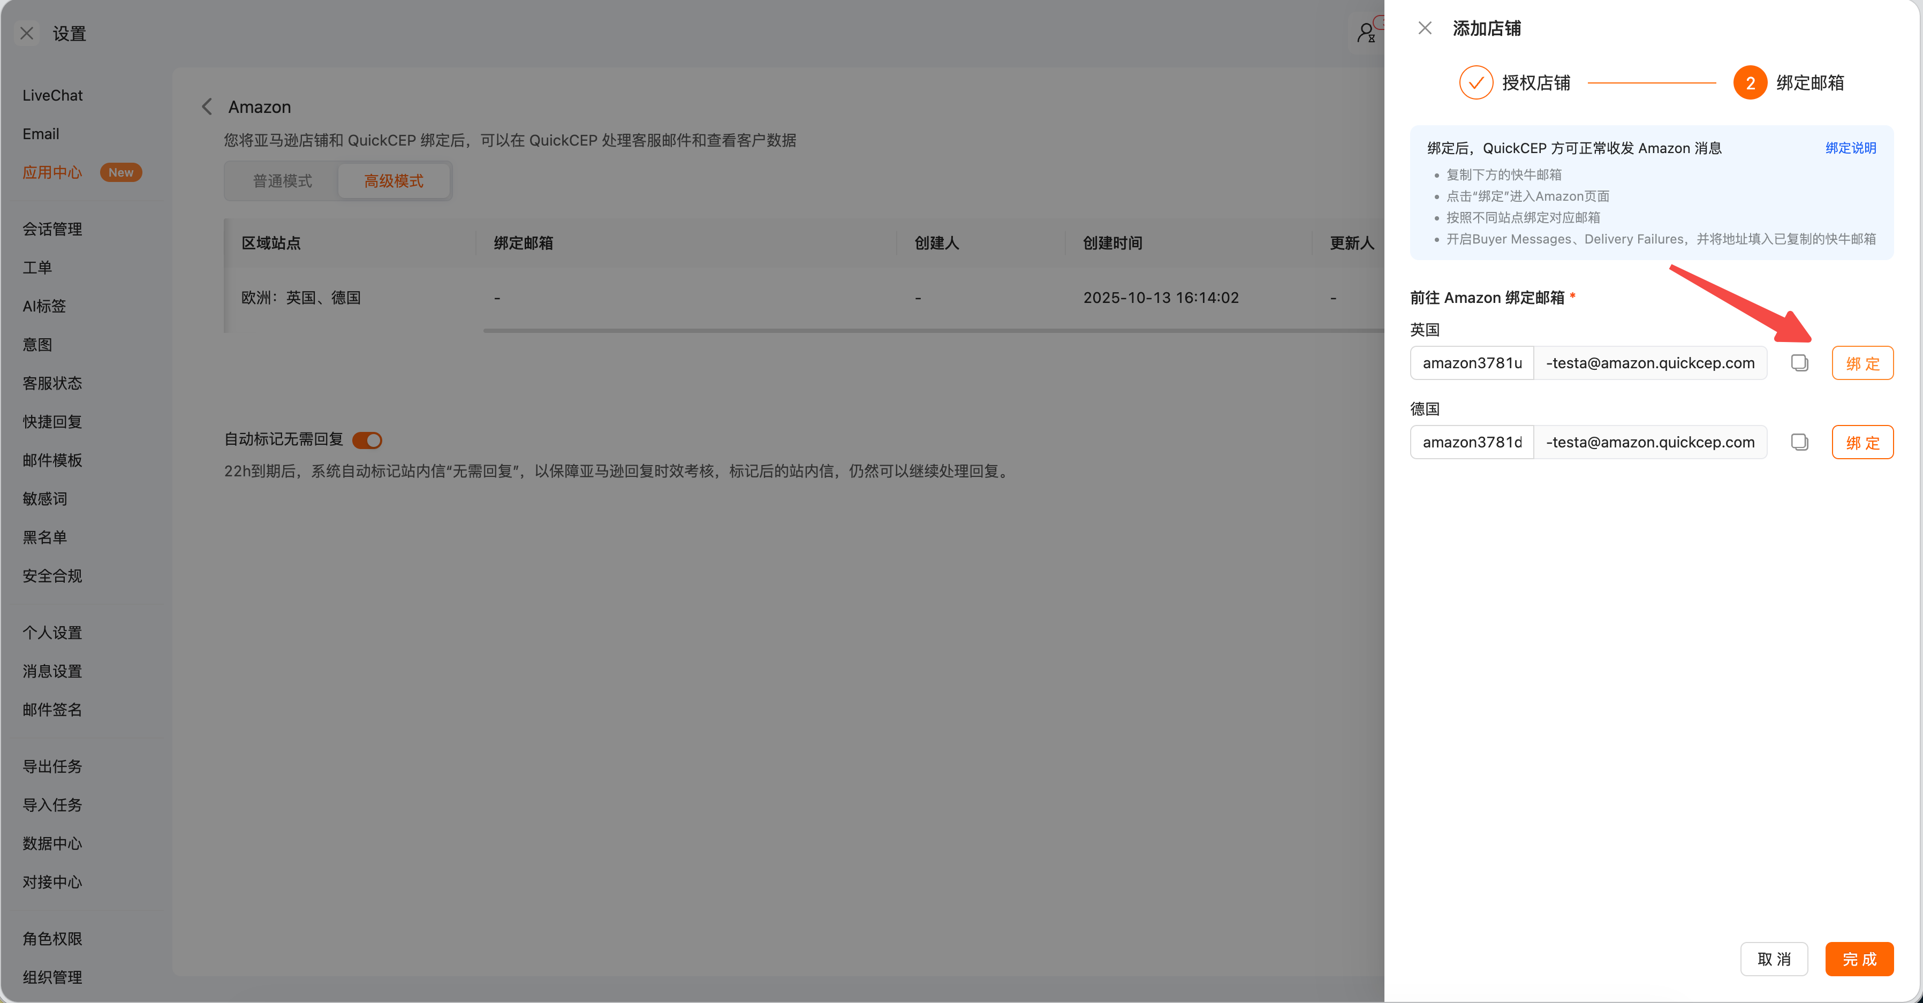Go to 导出任务 in the sidebar

52,766
